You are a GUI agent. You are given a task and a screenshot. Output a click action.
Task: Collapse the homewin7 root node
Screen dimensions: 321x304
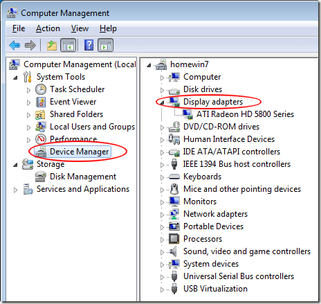click(149, 66)
